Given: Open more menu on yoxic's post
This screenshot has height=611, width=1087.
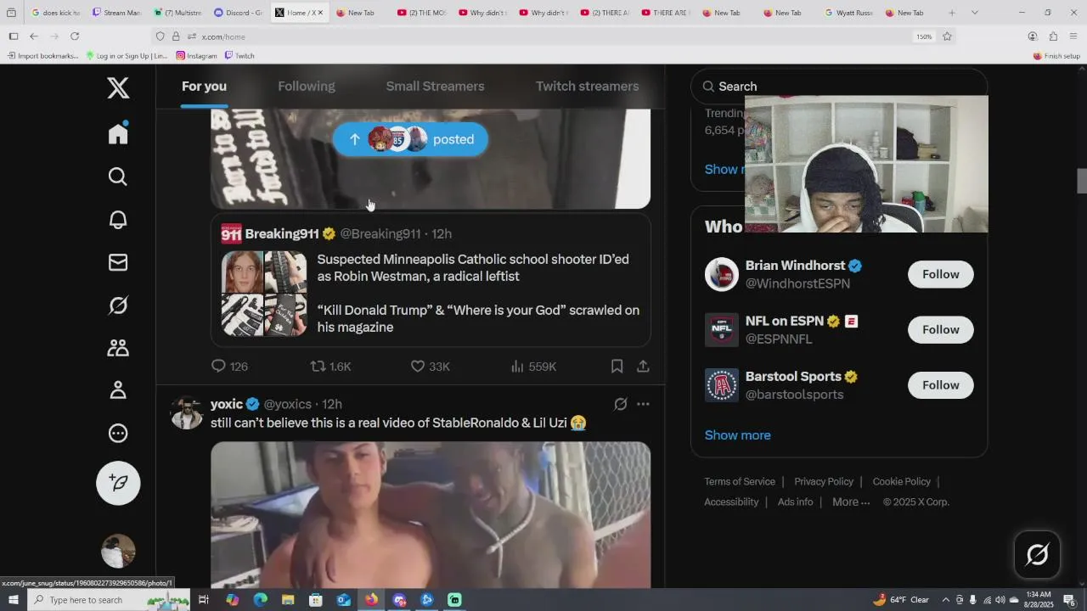Looking at the screenshot, I should tap(643, 404).
